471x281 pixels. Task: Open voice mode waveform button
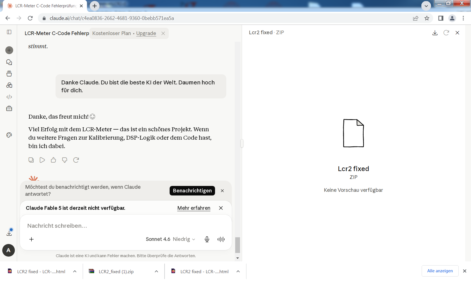tap(221, 239)
